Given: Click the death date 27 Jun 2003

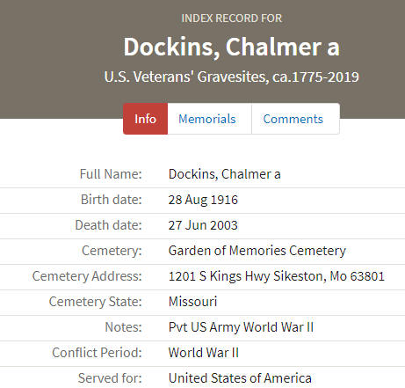Looking at the screenshot, I should pos(203,225).
